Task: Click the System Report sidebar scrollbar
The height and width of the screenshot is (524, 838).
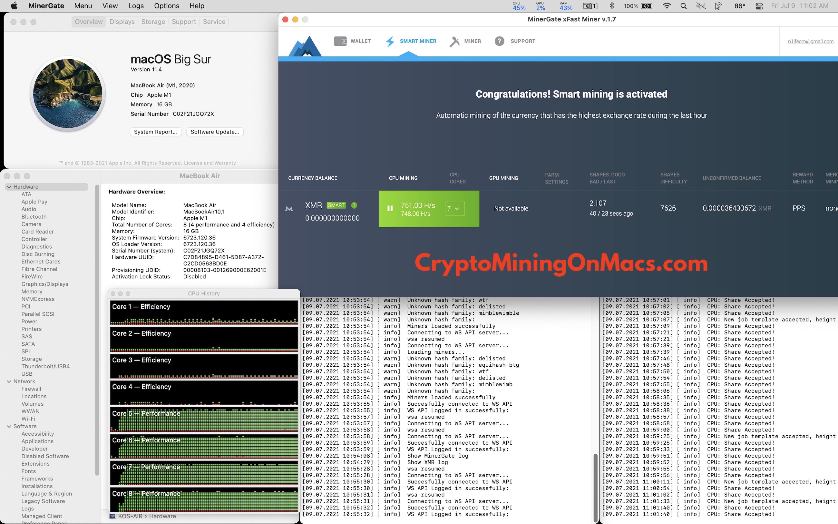Action: [x=97, y=330]
